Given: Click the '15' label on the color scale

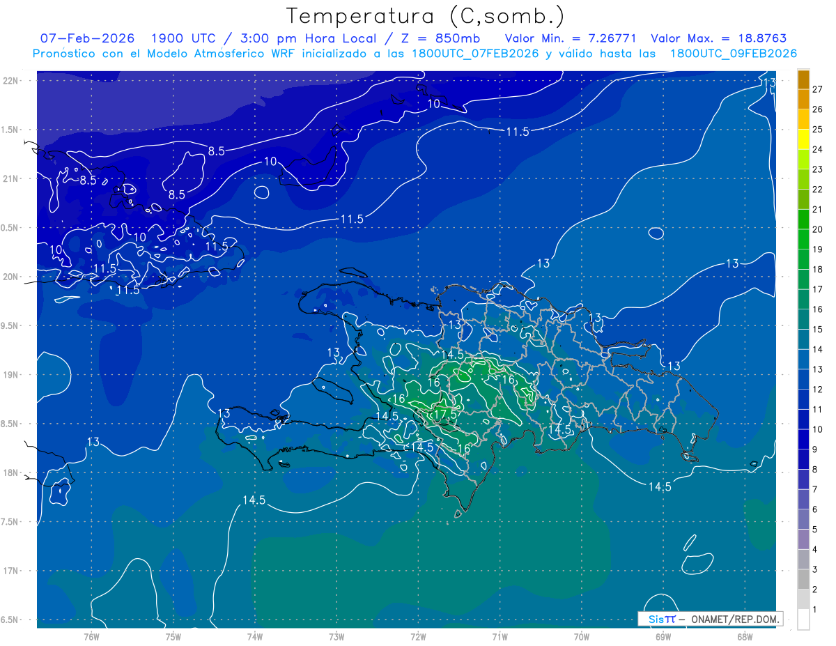Looking at the screenshot, I should 818,329.
